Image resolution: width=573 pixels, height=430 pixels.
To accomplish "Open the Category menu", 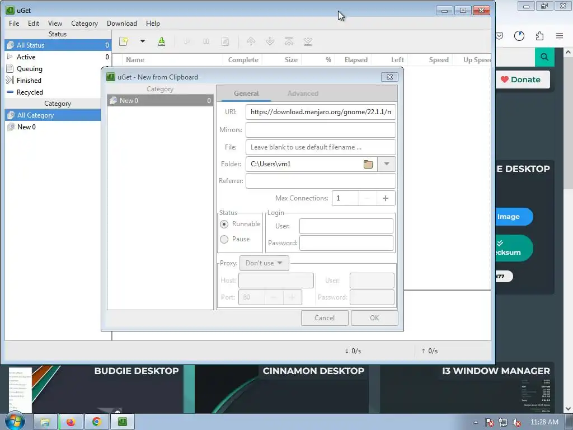I will point(84,24).
